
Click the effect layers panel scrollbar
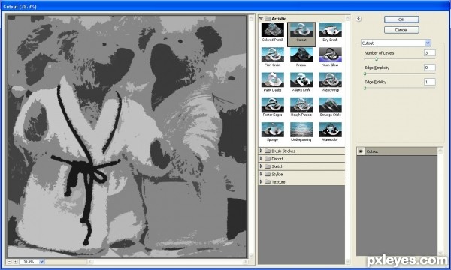[x=440, y=202]
